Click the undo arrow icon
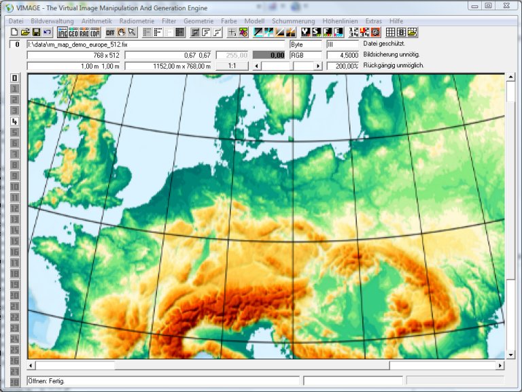 (47, 32)
